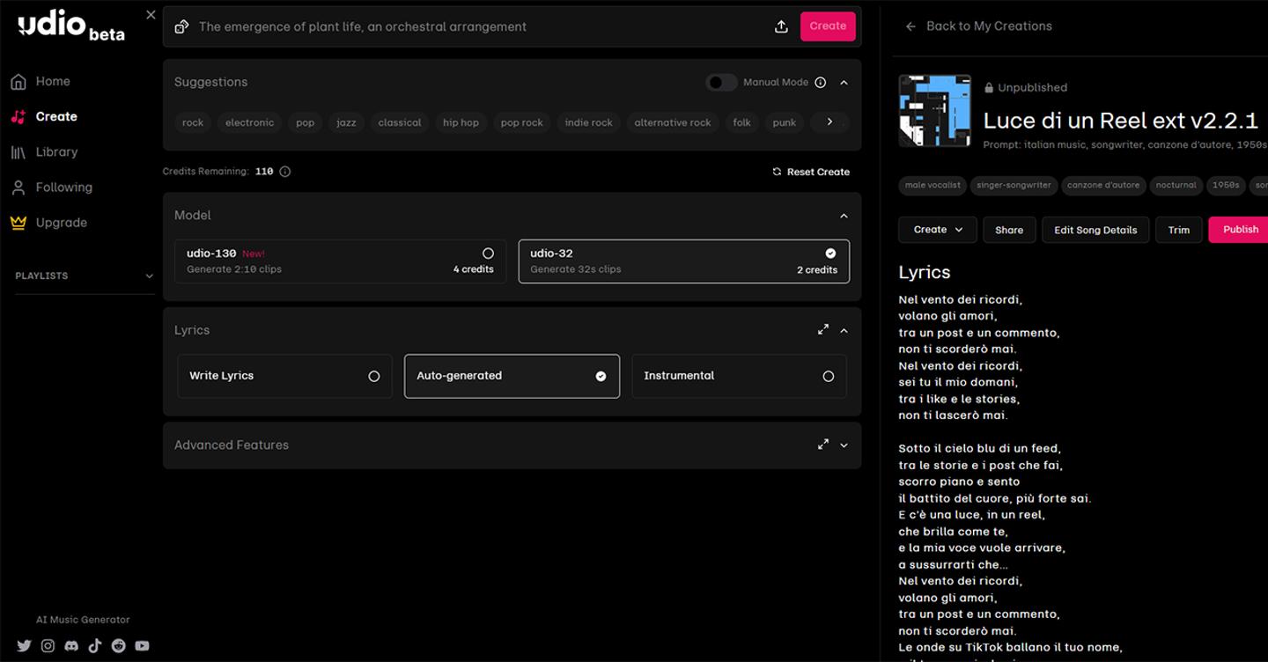Viewport: 1268px width, 662px height.
Task: Click the dice random prompt icon
Action: (181, 26)
